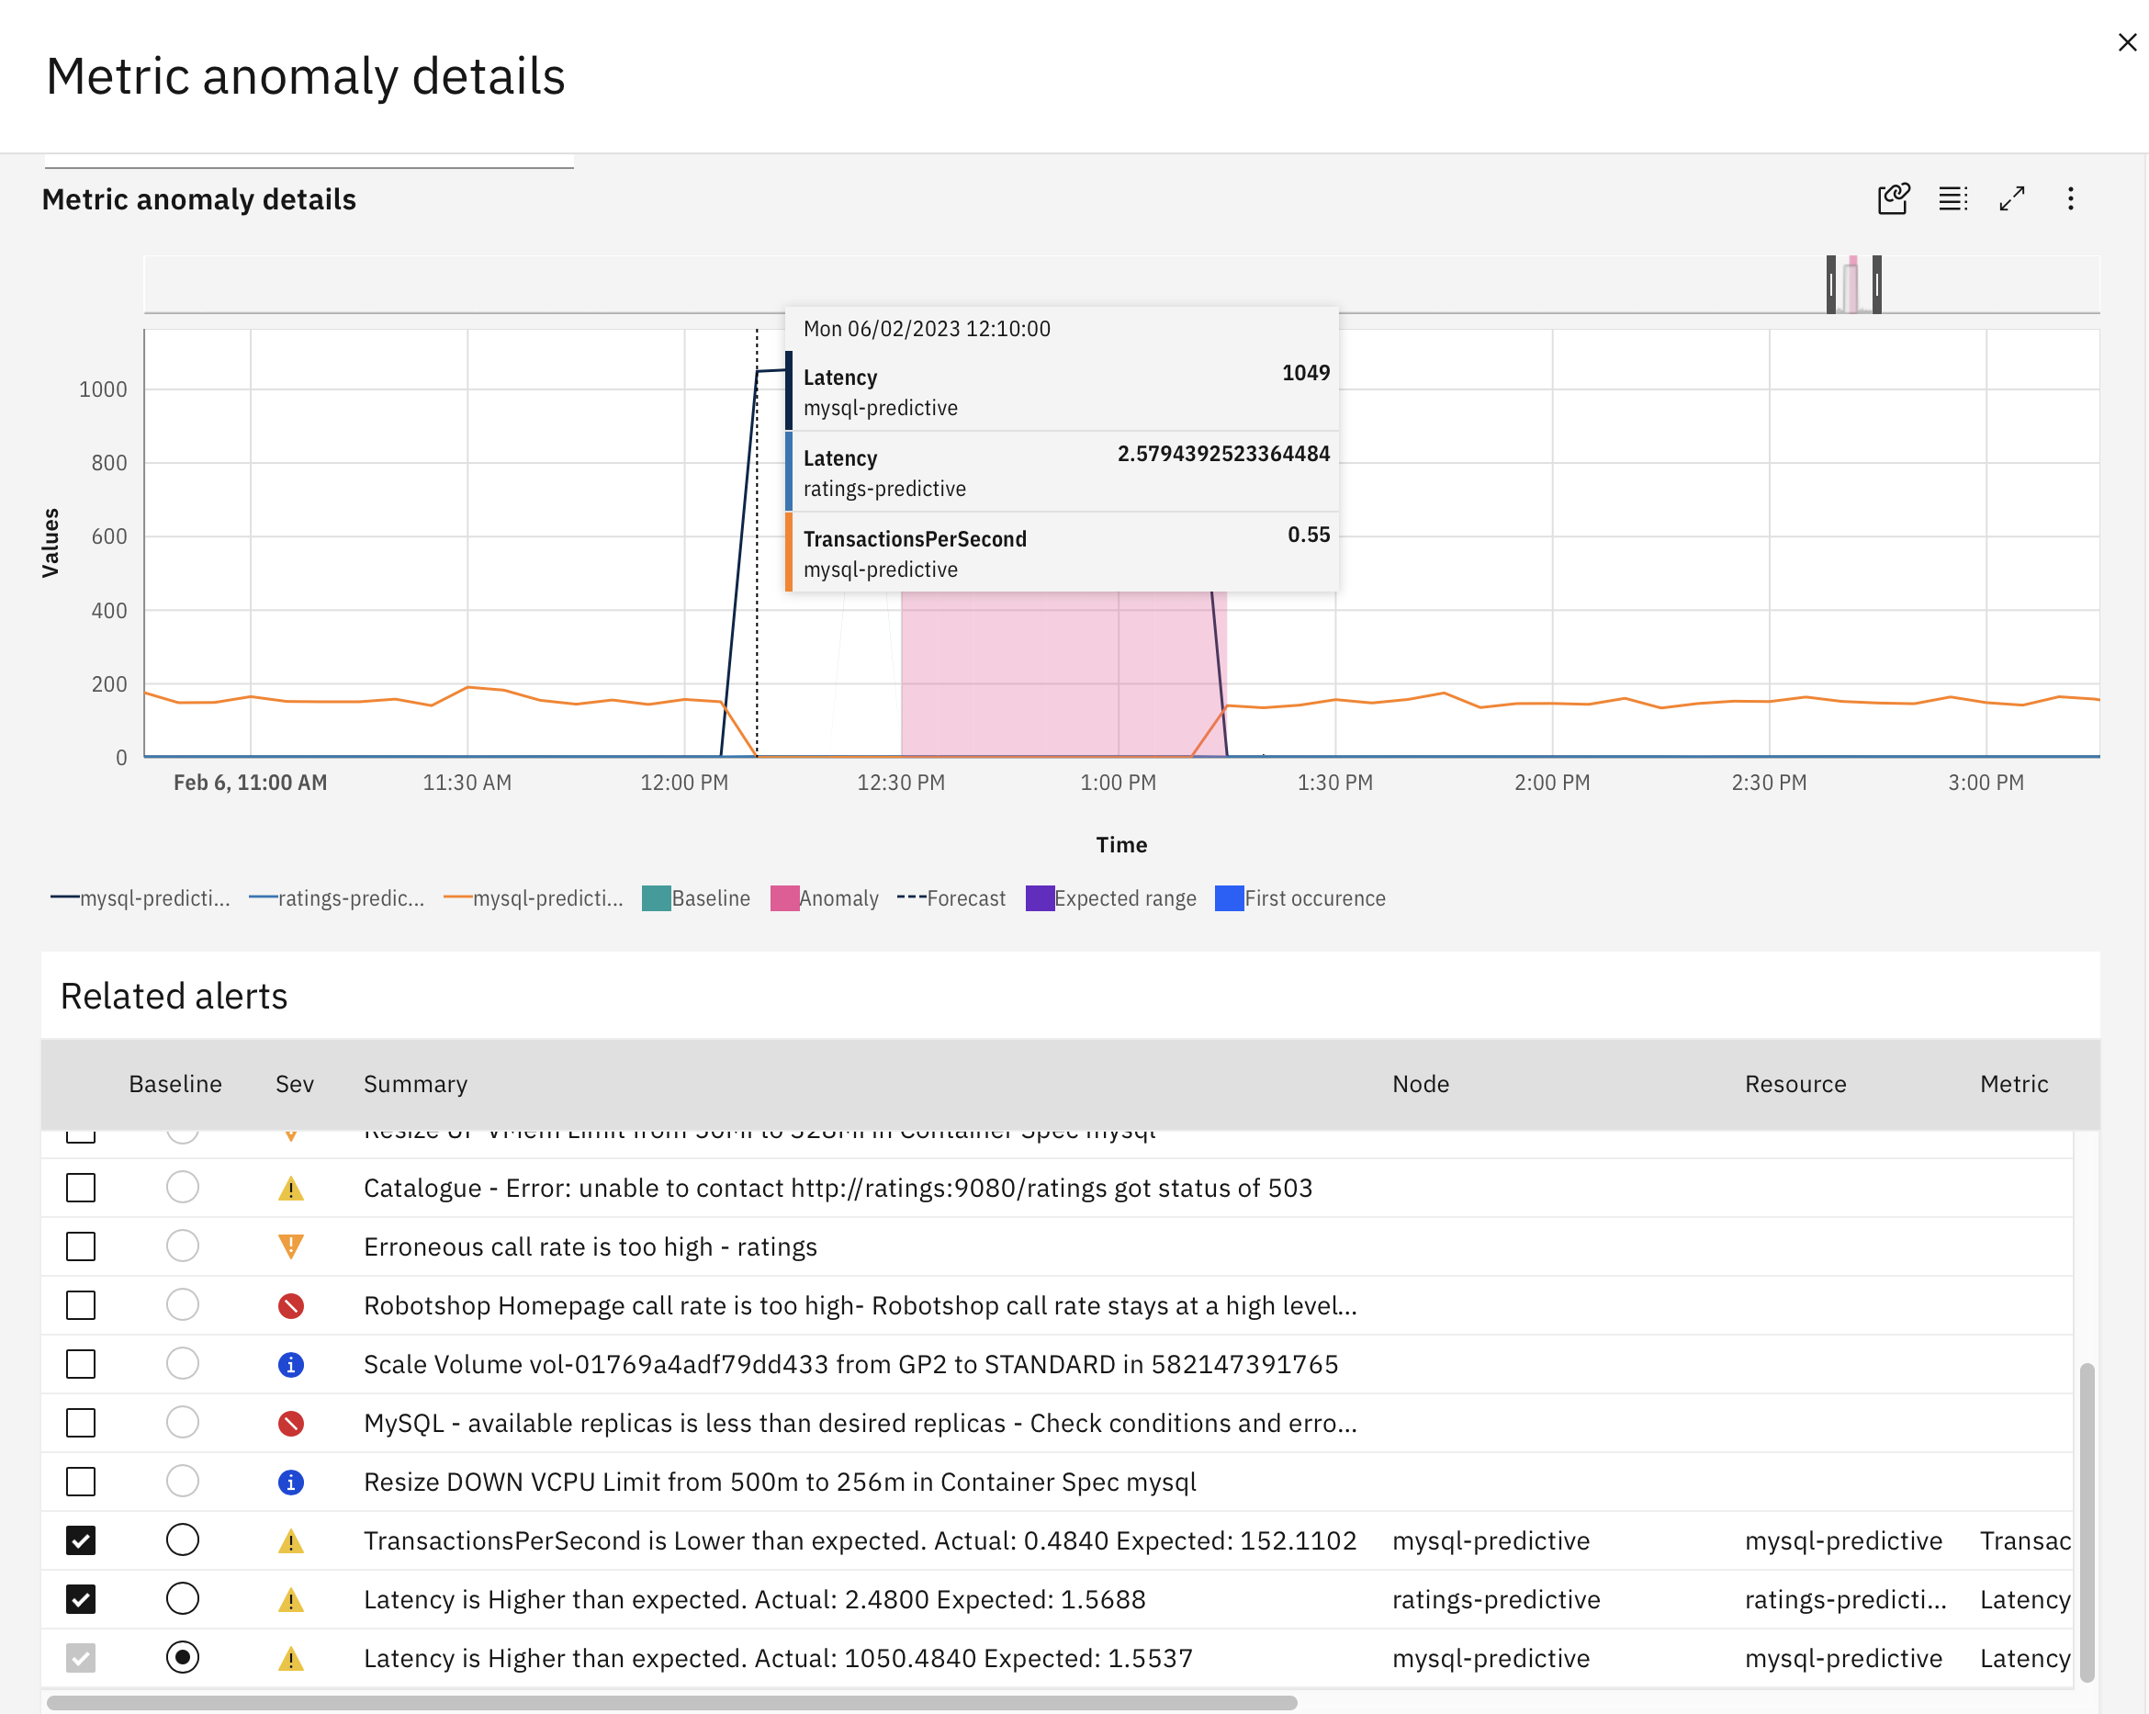
Task: Click selected baseline radio for Latency 1050.4840
Action: (x=183, y=1657)
